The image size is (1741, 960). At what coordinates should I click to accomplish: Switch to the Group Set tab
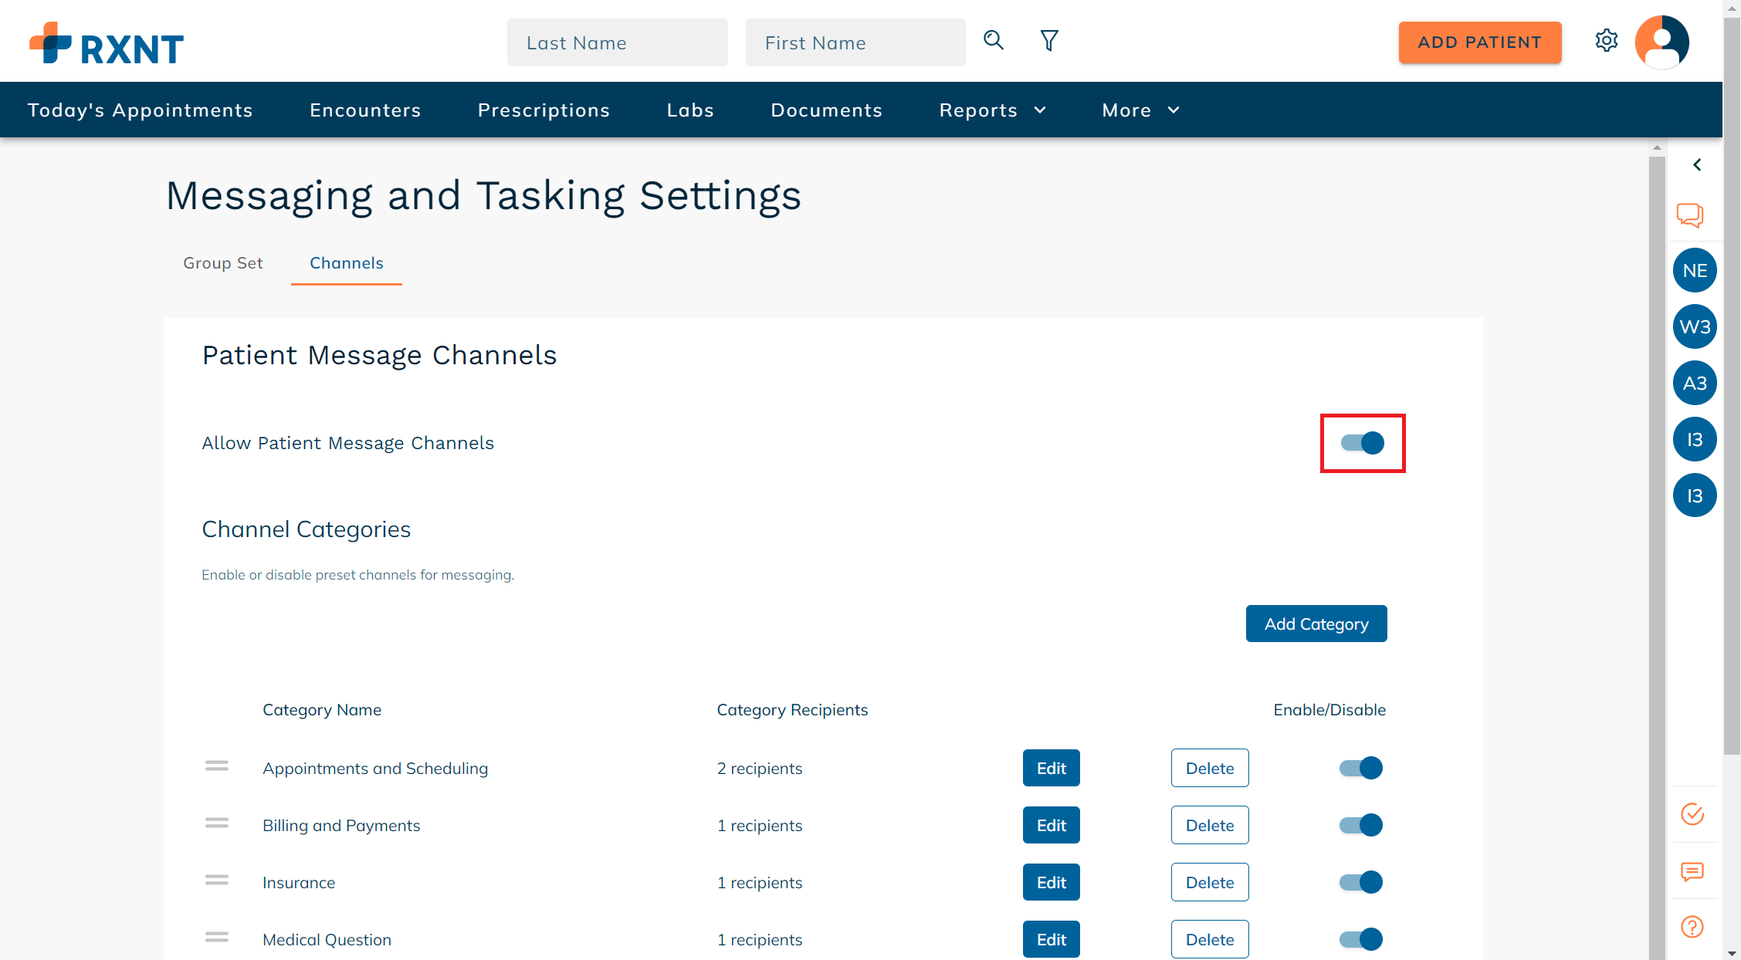tap(223, 263)
